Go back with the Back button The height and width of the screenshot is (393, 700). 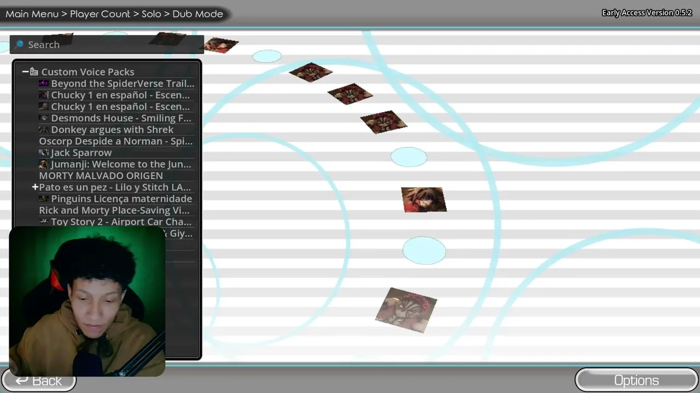(x=38, y=380)
